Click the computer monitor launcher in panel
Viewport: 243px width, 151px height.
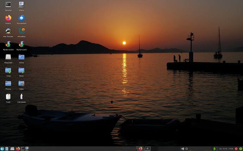[x=27, y=149]
